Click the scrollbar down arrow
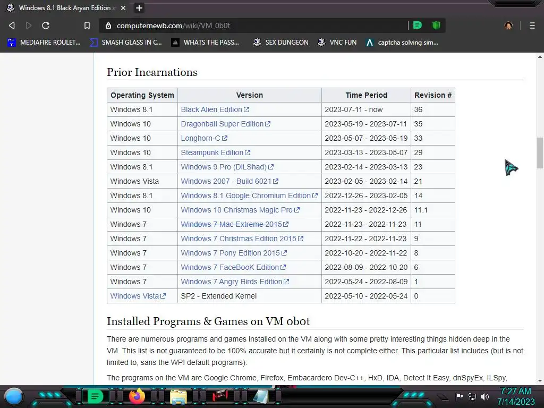 540,380
